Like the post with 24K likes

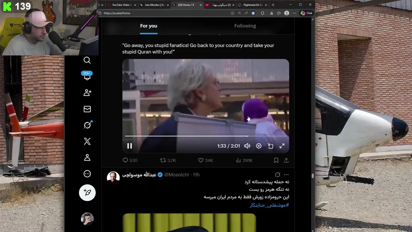(205, 160)
